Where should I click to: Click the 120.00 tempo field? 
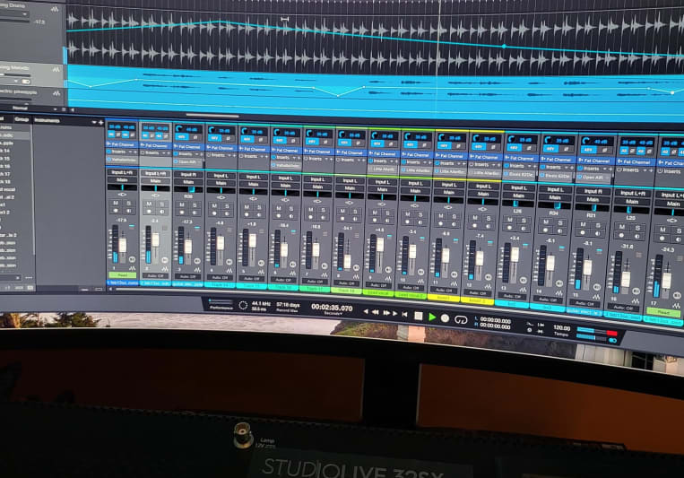point(561,328)
